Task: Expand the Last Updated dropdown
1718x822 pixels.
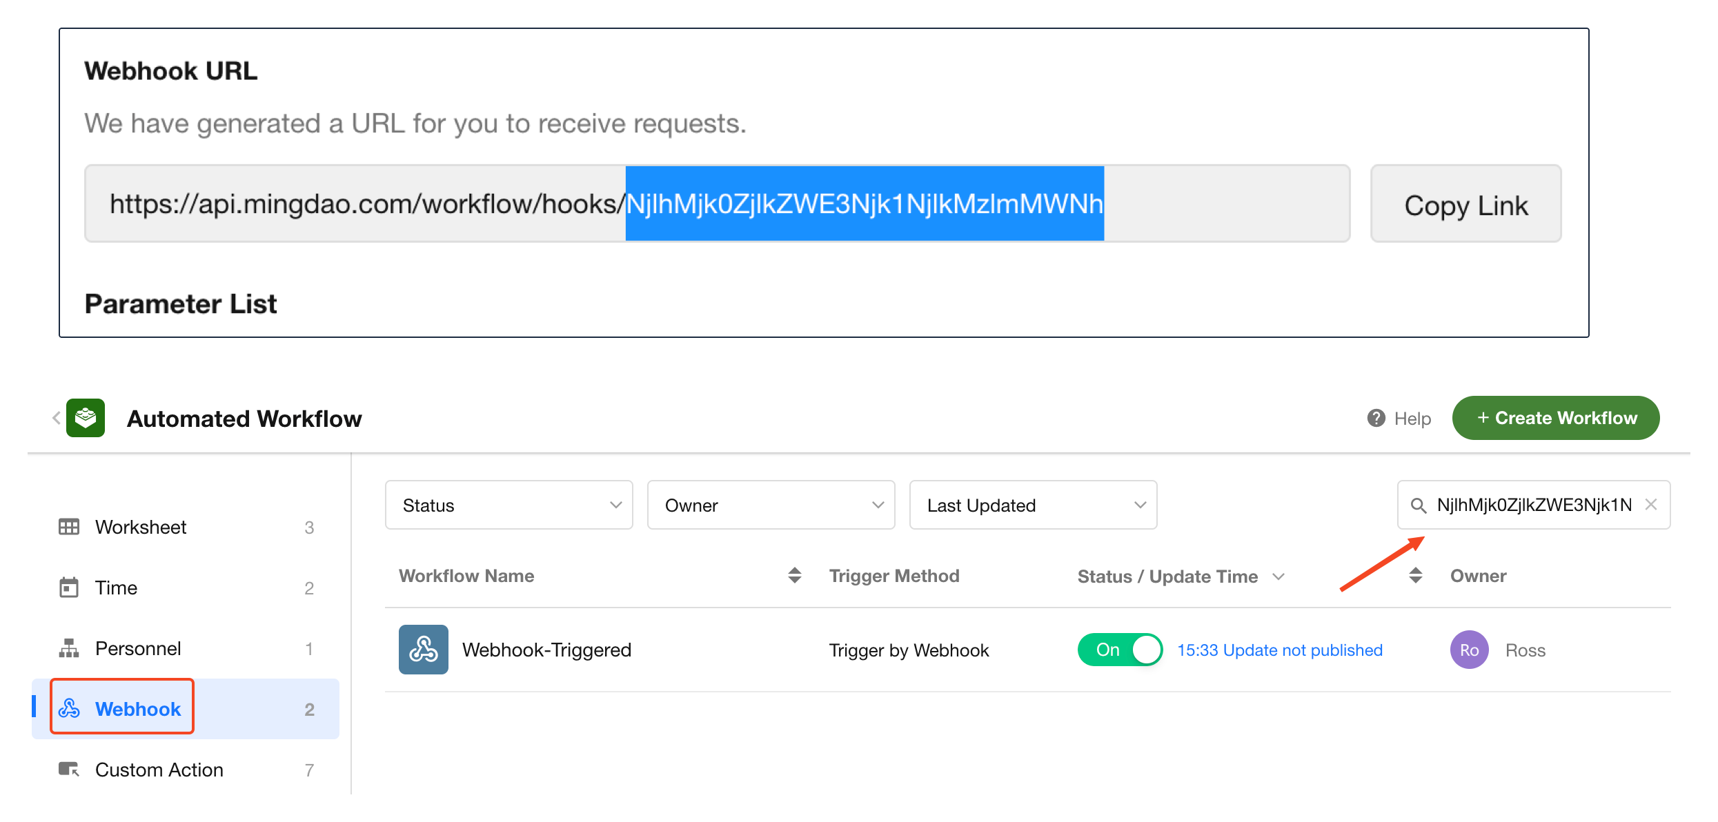Action: [x=1033, y=505]
